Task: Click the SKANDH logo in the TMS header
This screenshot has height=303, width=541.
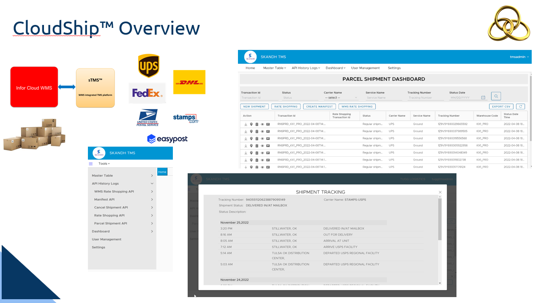Action: pos(250,56)
